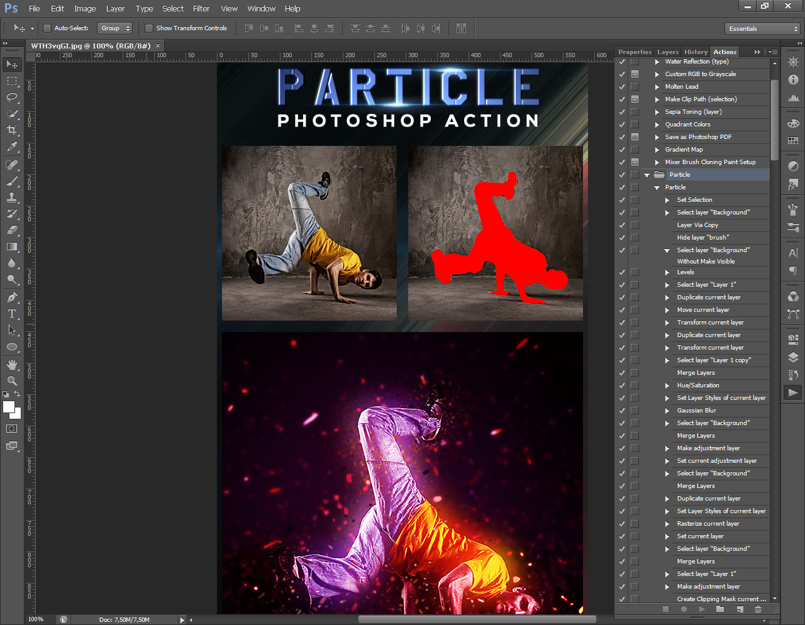Select the Pen tool

pyautogui.click(x=12, y=297)
